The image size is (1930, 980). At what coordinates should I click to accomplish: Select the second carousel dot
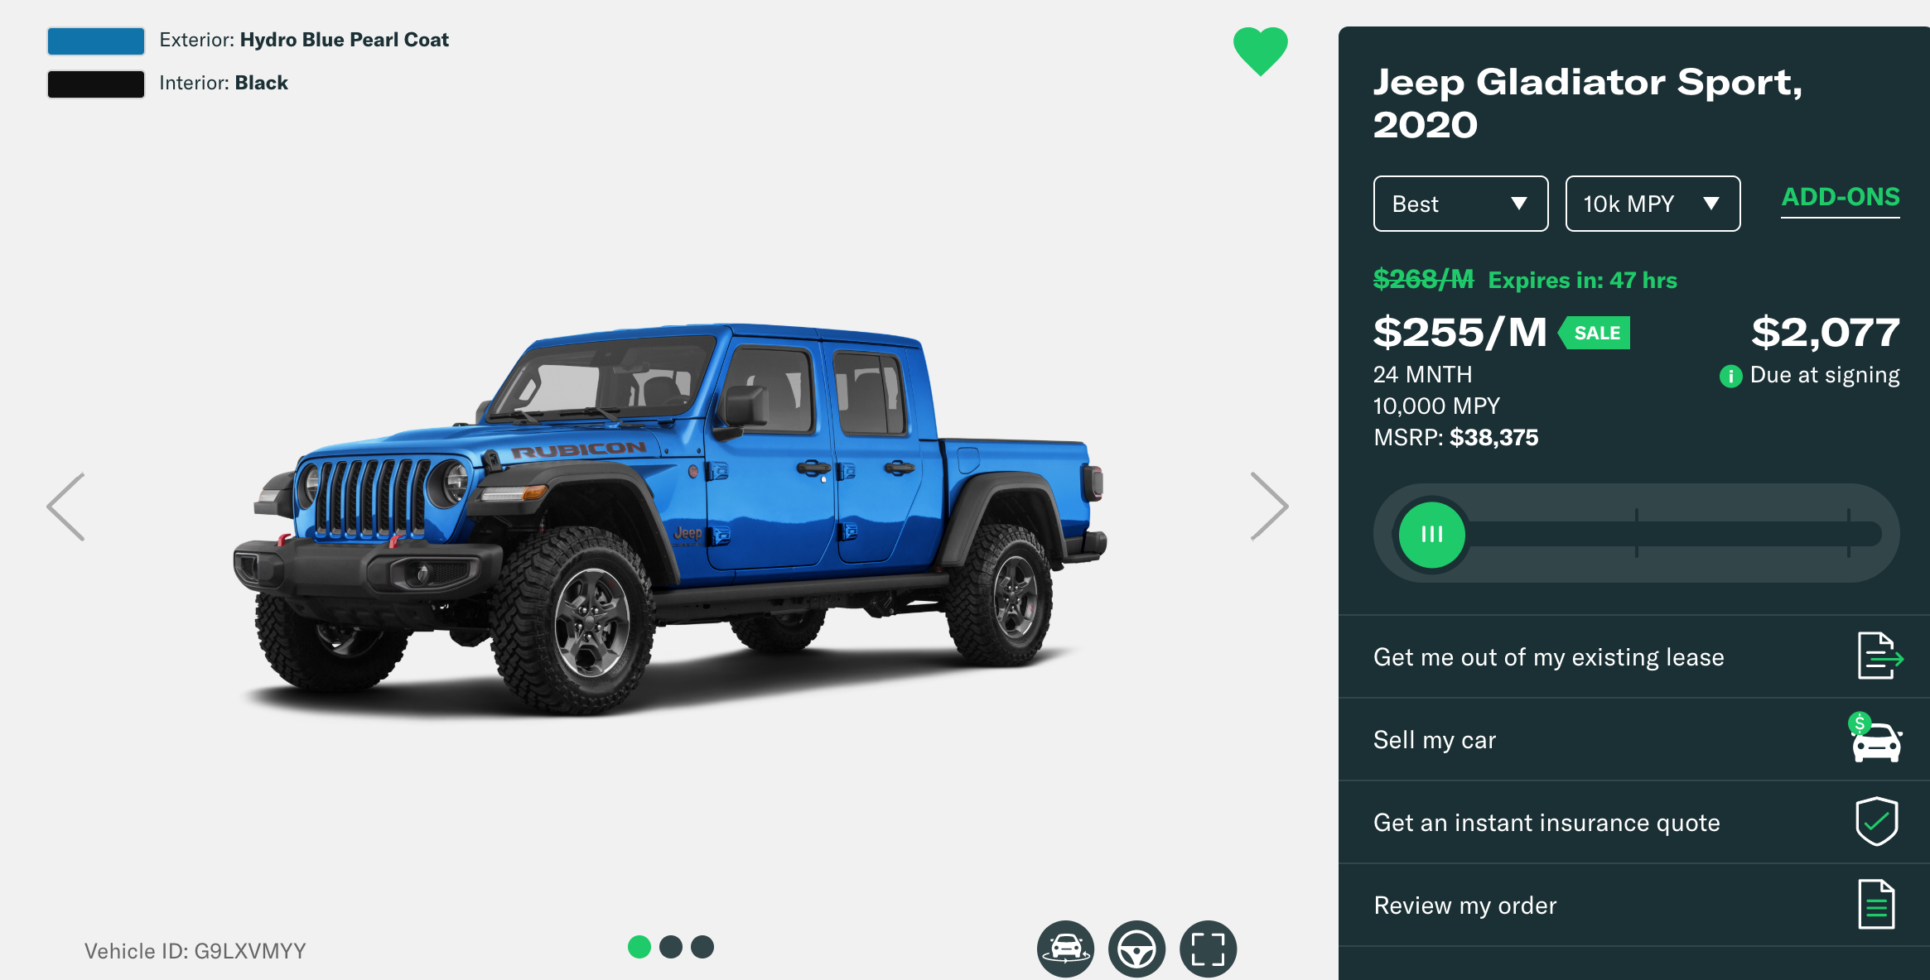click(671, 947)
